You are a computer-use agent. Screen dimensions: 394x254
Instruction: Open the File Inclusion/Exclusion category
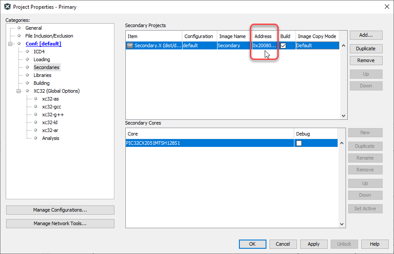tap(49, 36)
